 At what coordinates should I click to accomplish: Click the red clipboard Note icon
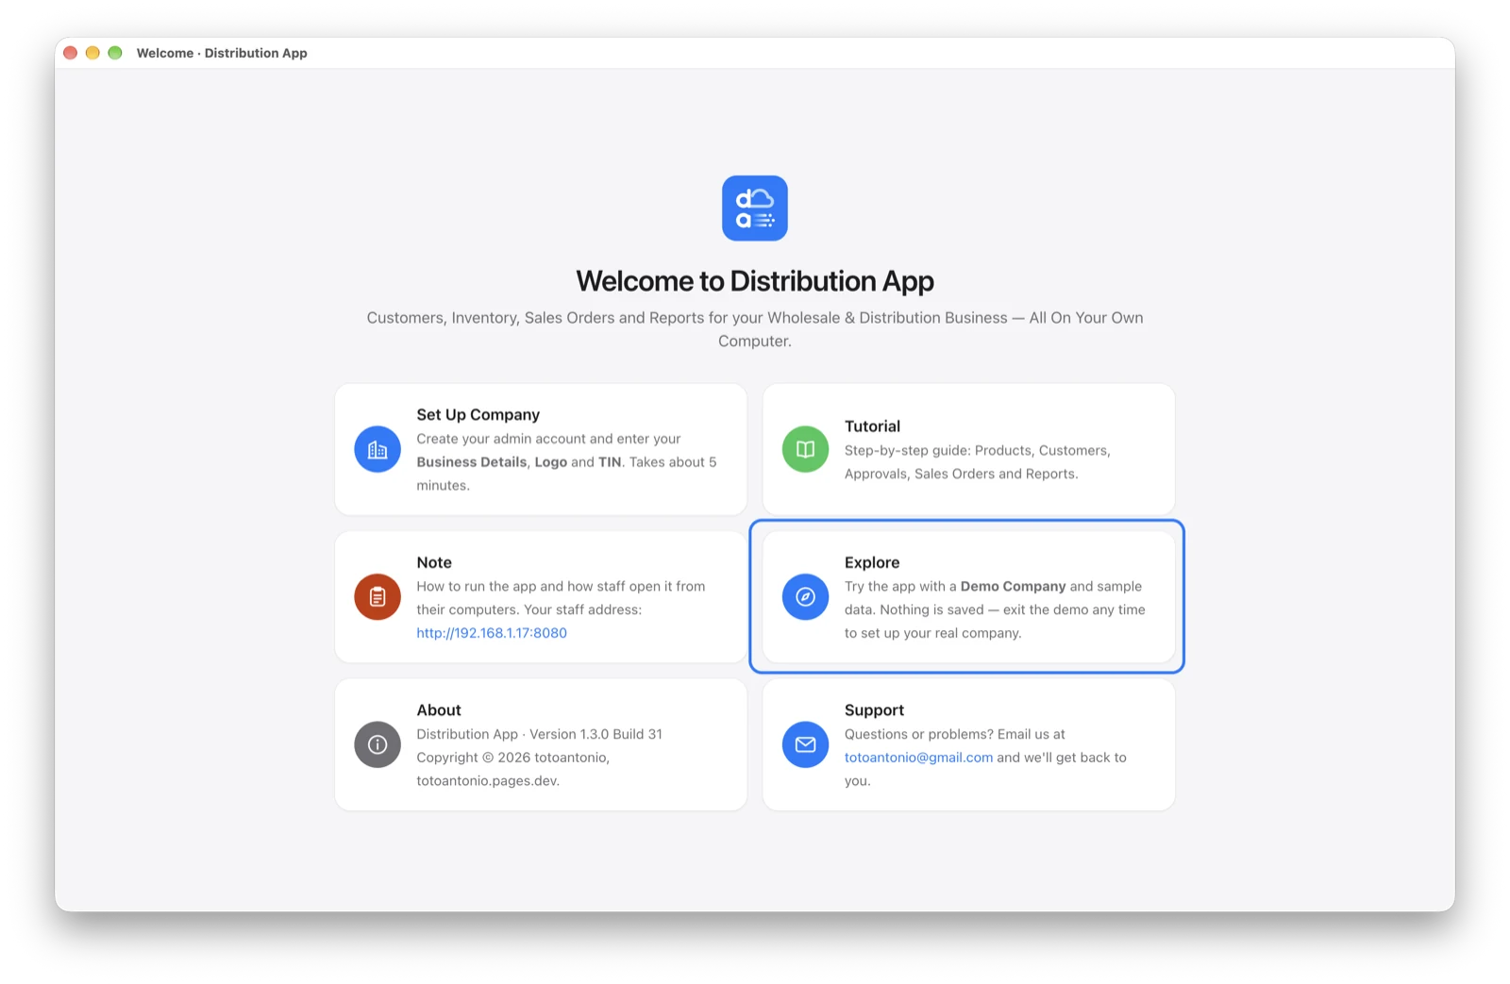377,596
